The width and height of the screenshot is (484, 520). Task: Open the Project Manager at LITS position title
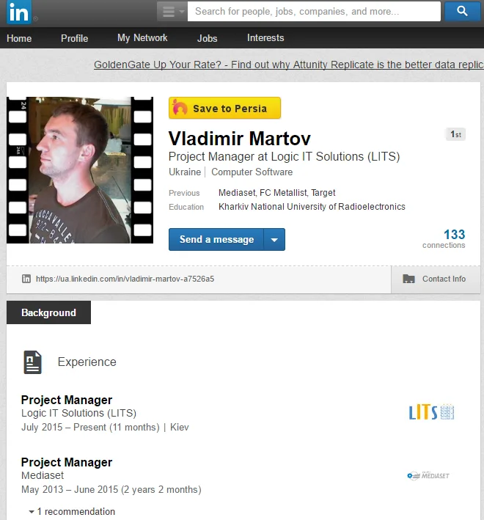pyautogui.click(x=67, y=400)
